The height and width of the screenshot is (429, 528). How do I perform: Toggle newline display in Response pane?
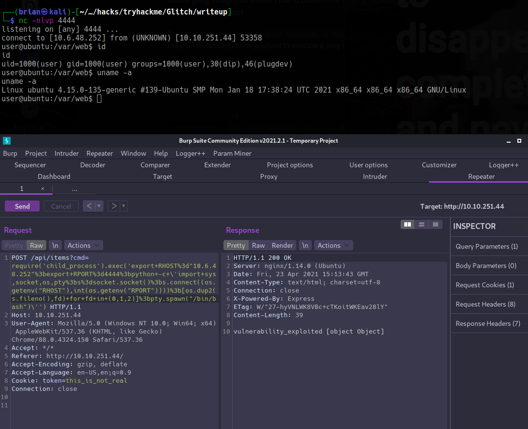(305, 245)
